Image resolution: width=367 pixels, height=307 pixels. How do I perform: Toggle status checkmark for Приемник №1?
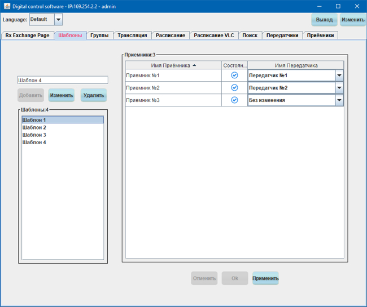[234, 75]
